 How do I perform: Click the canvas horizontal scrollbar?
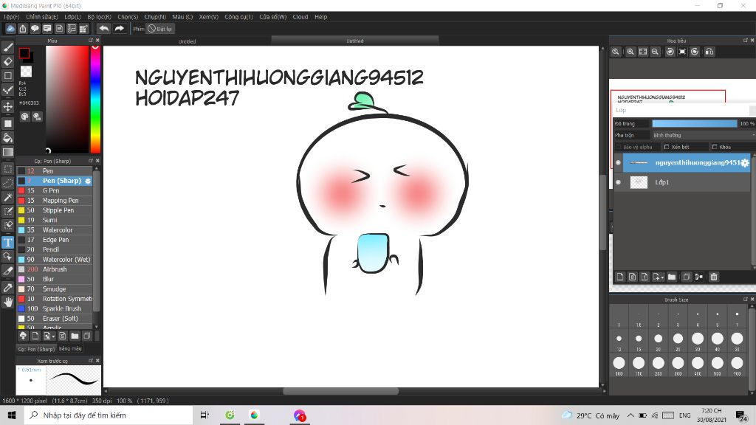pos(340,391)
